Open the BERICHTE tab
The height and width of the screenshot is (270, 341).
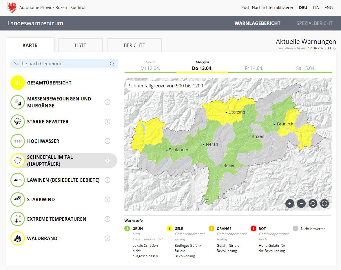[x=134, y=45]
